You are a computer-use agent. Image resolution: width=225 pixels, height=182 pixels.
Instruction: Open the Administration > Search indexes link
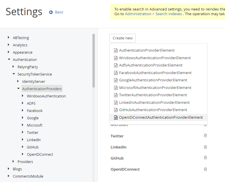click(153, 14)
